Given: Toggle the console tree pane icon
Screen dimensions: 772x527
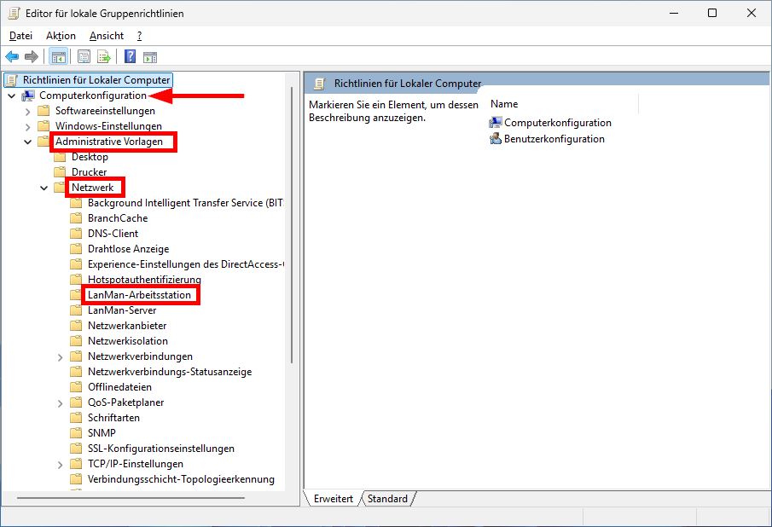Looking at the screenshot, I should point(59,56).
